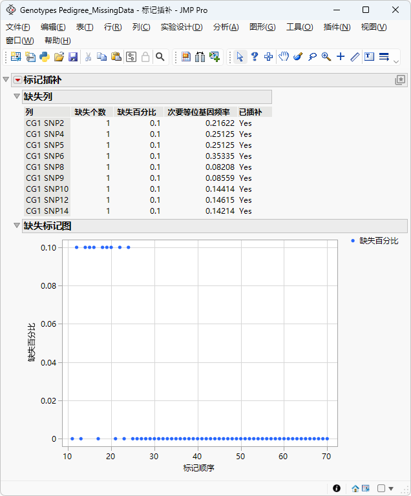Click the New Data Table toolbar icon

[16, 57]
